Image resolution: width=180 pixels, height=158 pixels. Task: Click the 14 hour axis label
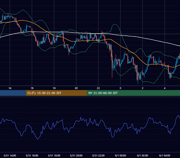pos(10,88)
